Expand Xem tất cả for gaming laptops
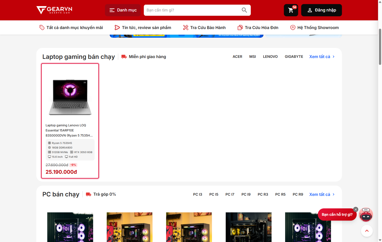 pos(322,57)
